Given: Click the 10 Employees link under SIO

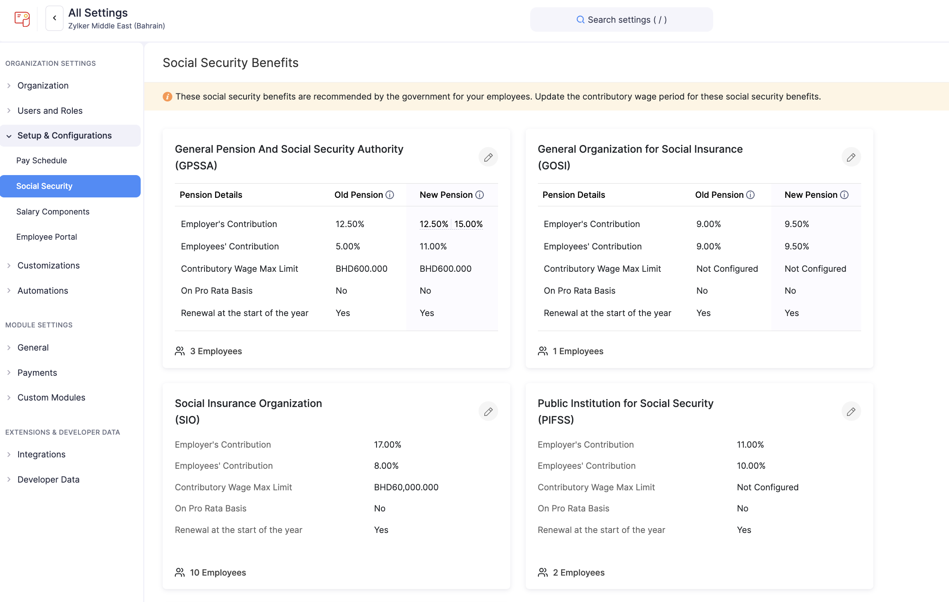Looking at the screenshot, I should tap(218, 573).
